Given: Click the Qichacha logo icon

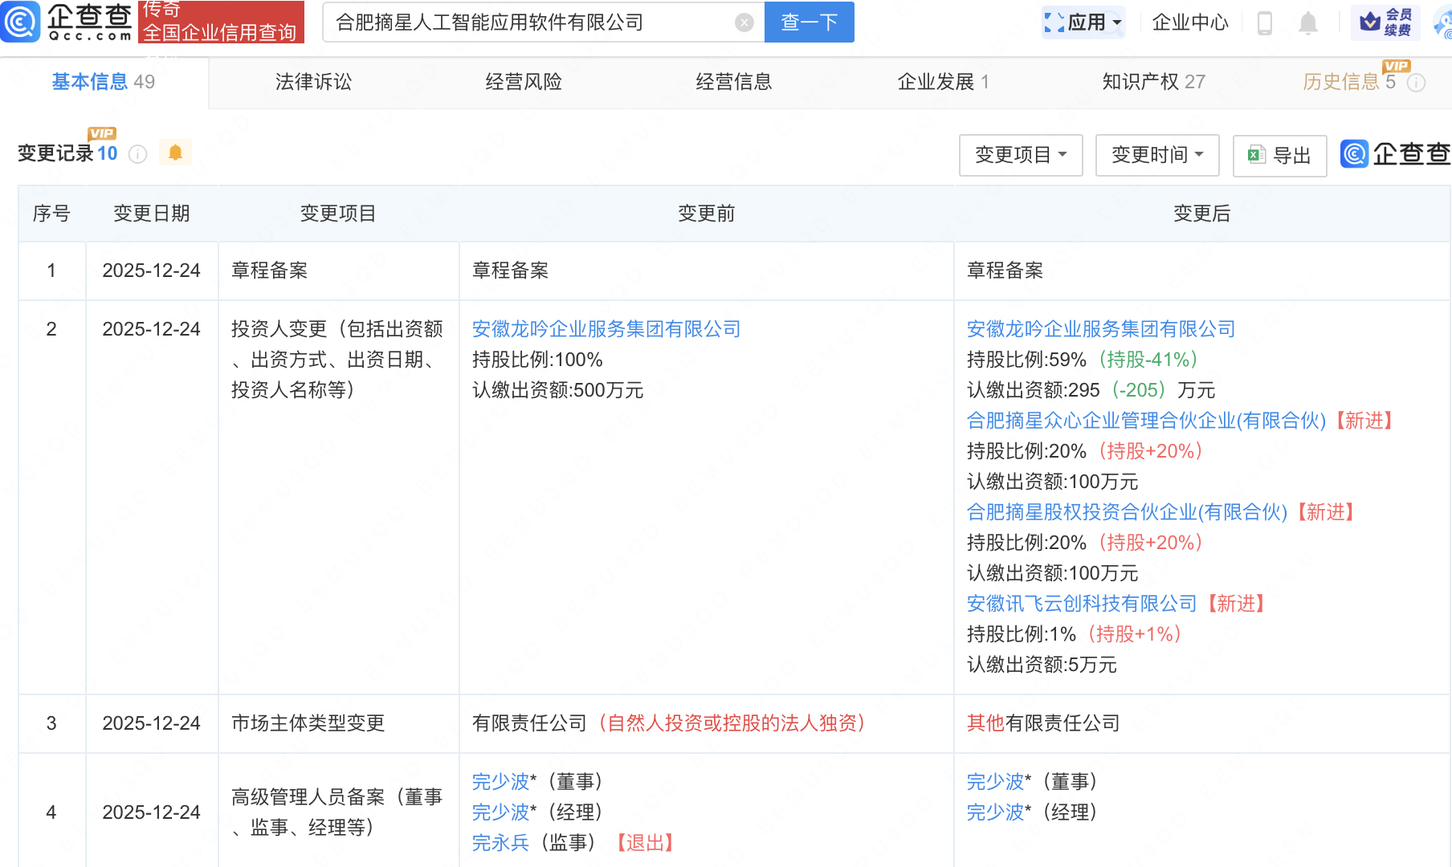Looking at the screenshot, I should 21,22.
